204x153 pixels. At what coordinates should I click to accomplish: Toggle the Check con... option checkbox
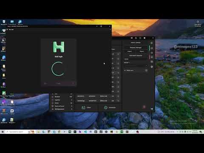(x=125, y=71)
